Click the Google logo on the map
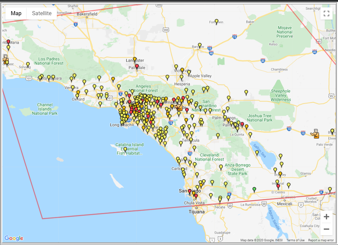Viewport: 338px width, 245px height. (14, 238)
